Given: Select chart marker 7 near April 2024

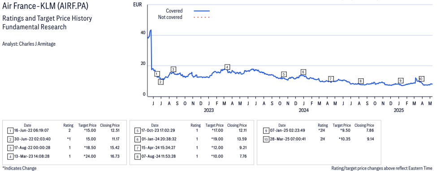Looking at the screenshot, I should coord(331,79).
